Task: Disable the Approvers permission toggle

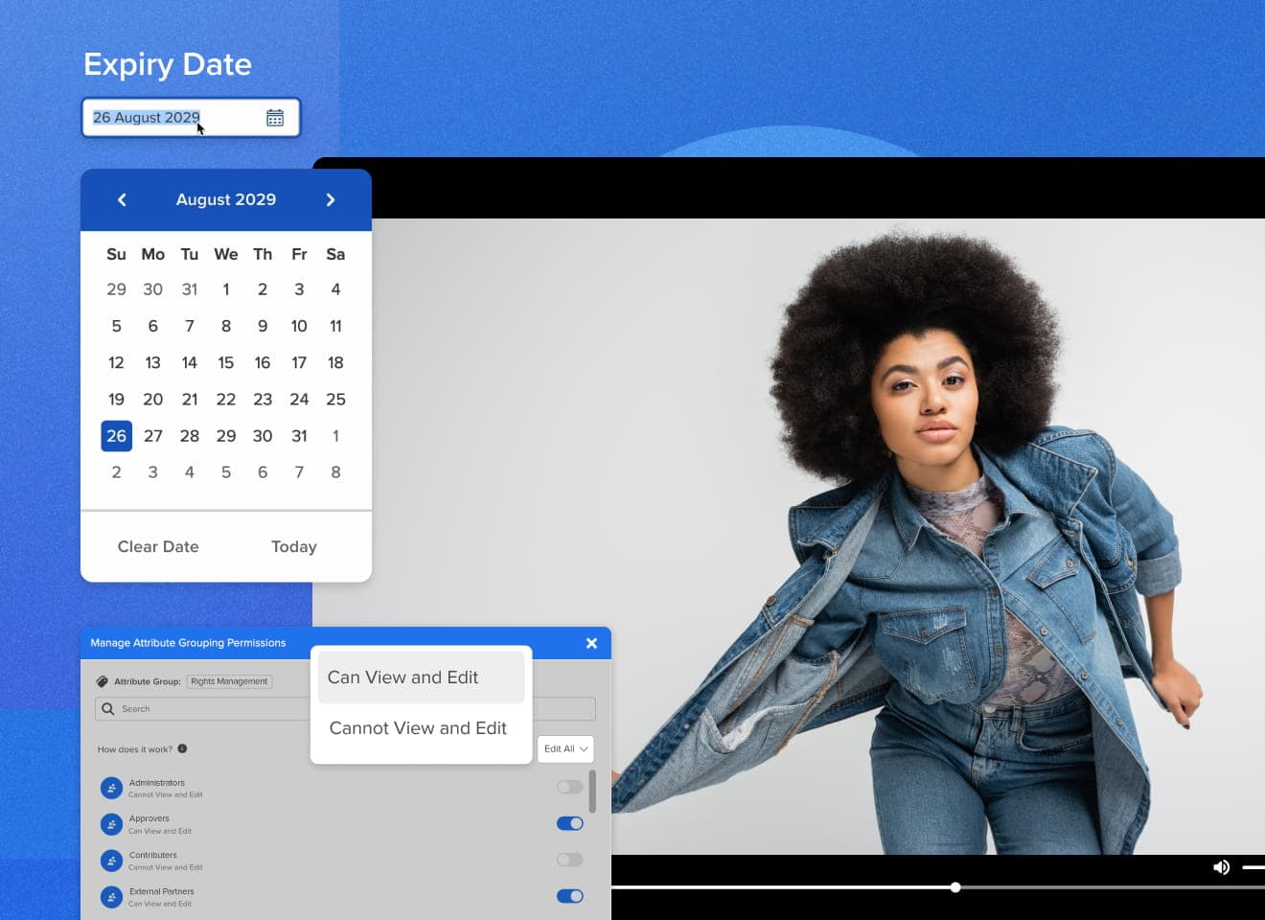Action: pyautogui.click(x=570, y=823)
